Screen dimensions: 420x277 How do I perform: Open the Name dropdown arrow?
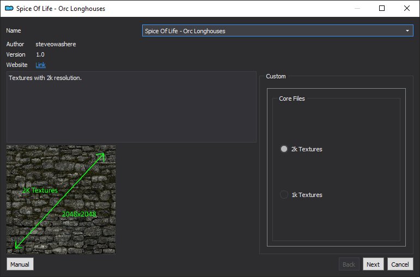[407, 31]
